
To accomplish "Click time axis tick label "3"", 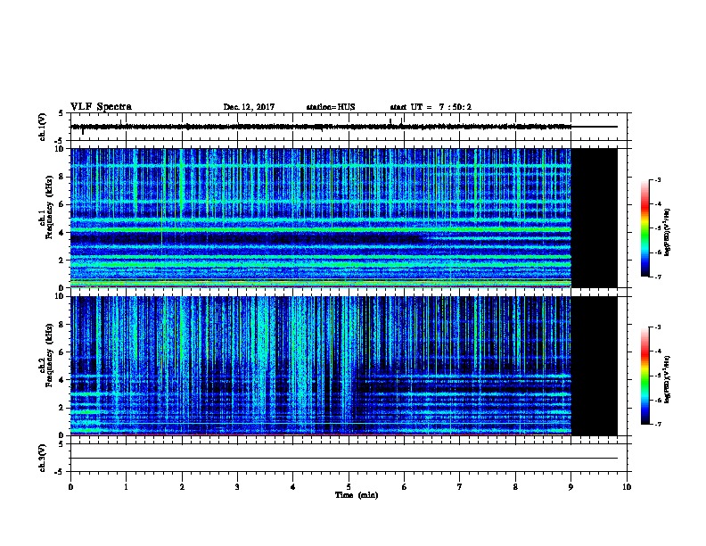I will [237, 486].
